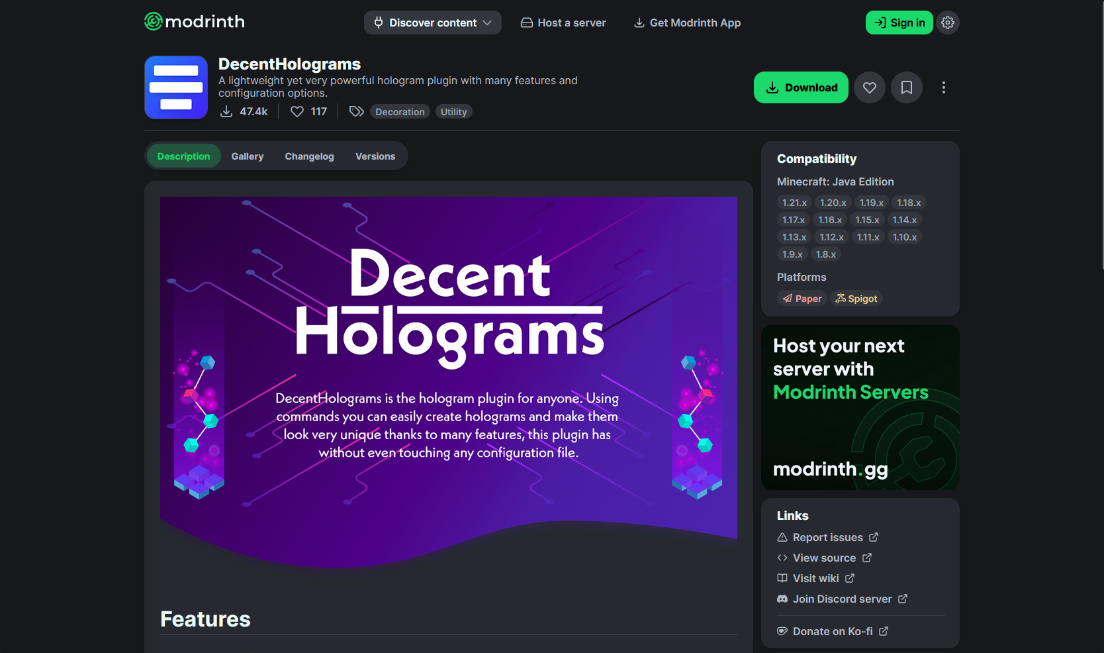Click the green Download button

click(x=801, y=87)
